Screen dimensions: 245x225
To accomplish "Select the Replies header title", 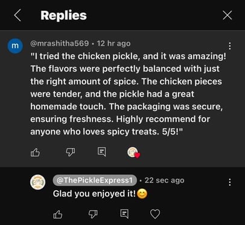I will pyautogui.click(x=63, y=16).
